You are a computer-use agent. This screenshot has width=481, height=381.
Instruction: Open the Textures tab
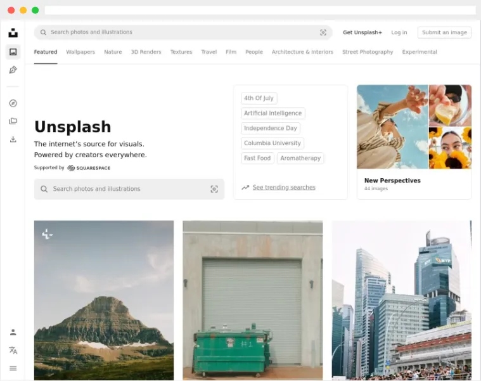coord(181,52)
